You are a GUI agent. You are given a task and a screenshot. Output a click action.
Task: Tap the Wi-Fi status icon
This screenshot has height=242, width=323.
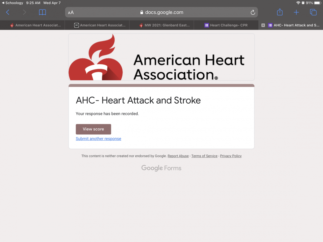(298, 3)
